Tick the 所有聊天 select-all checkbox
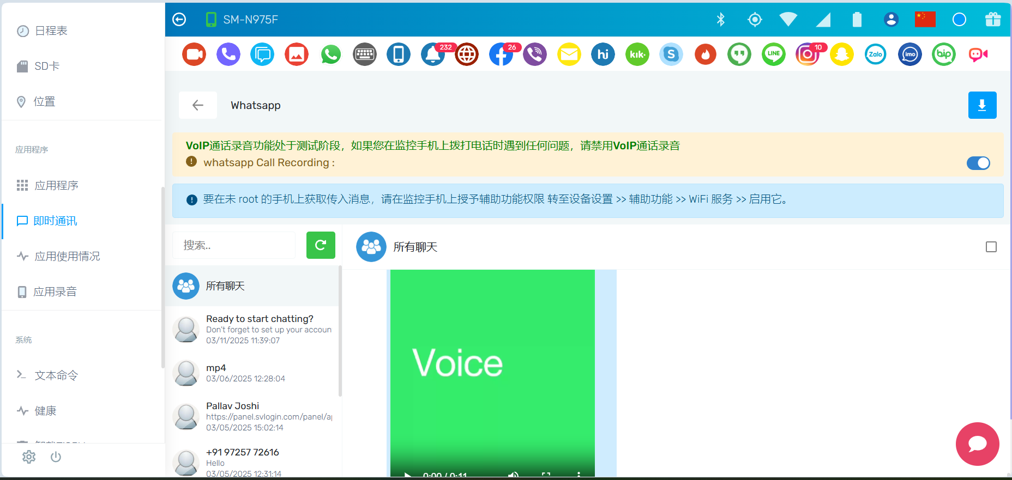The height and width of the screenshot is (480, 1012). [991, 247]
